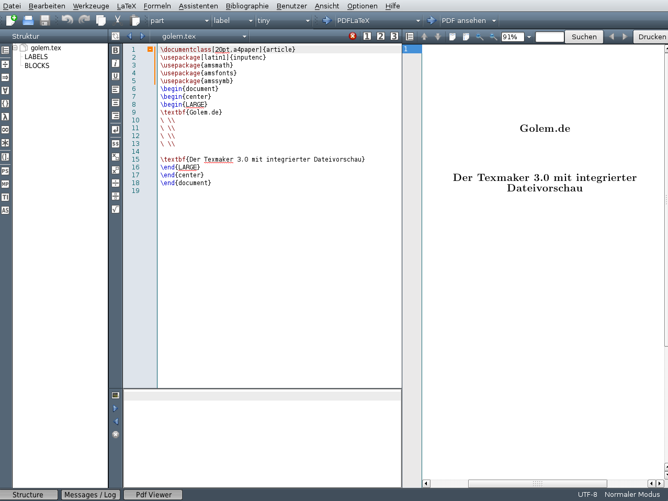Expand the 'part' sectioning dropdown
Viewport: 668px width, 501px height.
207,21
